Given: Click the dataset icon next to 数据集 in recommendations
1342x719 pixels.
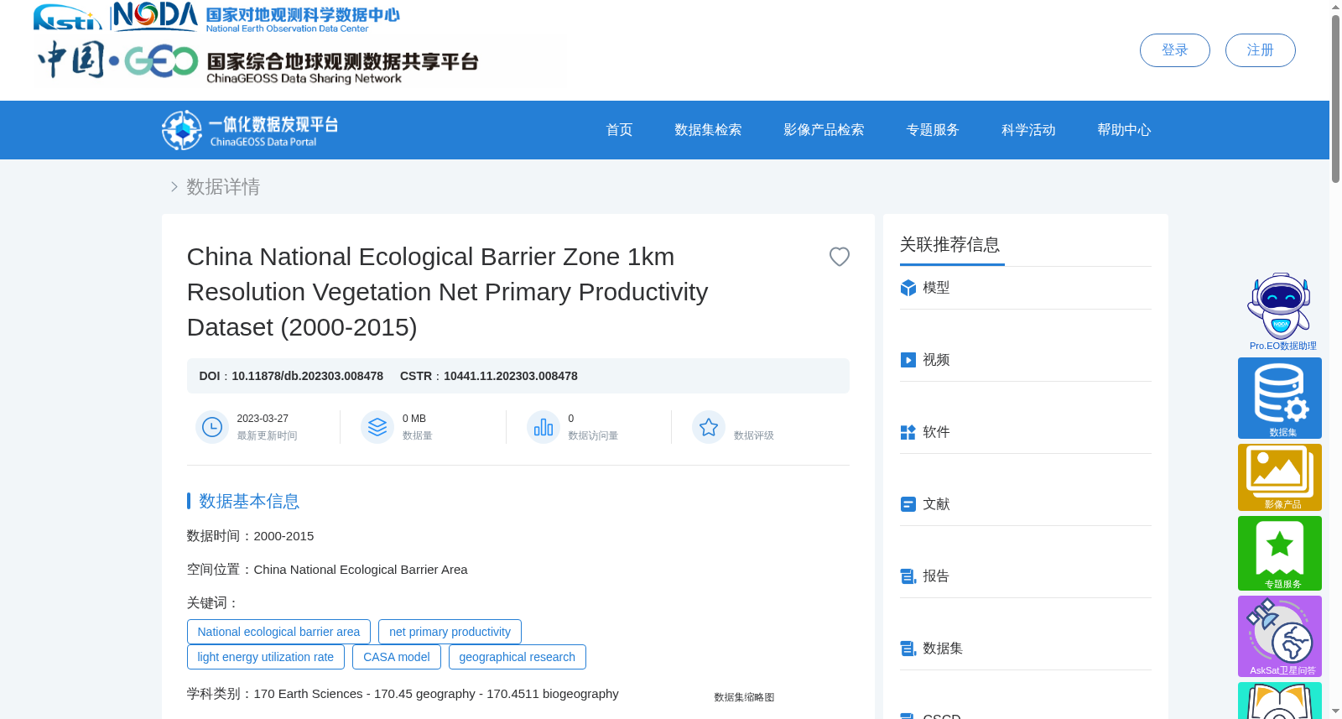Looking at the screenshot, I should click(x=908, y=649).
